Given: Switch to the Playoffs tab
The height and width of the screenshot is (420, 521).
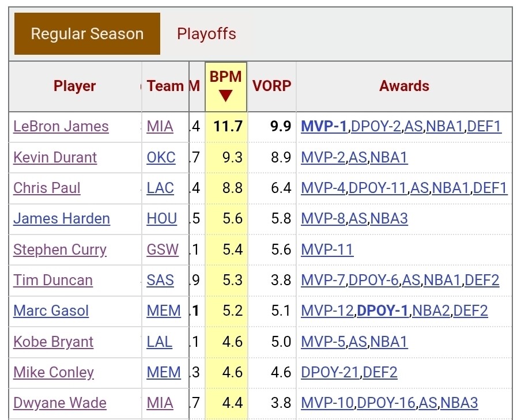Looking at the screenshot, I should [206, 34].
